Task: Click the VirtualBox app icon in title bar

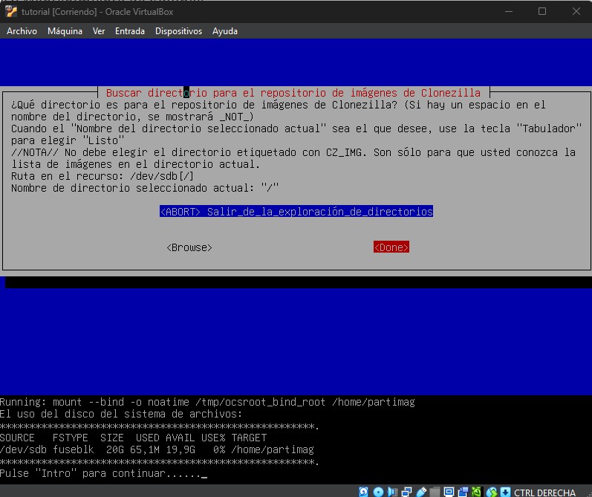Action: point(11,11)
